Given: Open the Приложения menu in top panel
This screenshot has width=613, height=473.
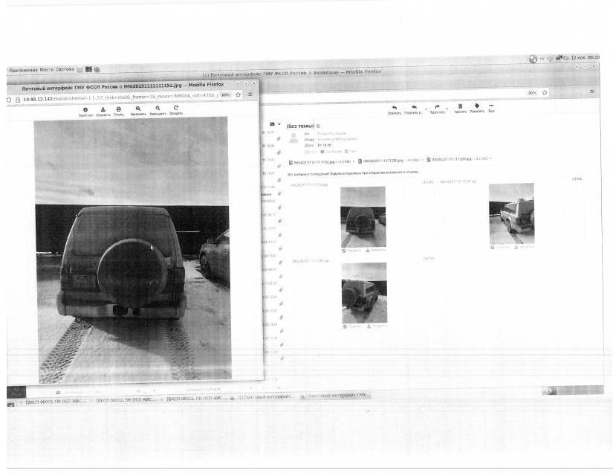Looking at the screenshot, I should (x=22, y=70).
